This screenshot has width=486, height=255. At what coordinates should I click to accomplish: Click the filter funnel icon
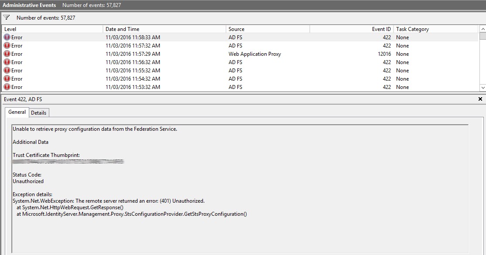(x=6, y=17)
